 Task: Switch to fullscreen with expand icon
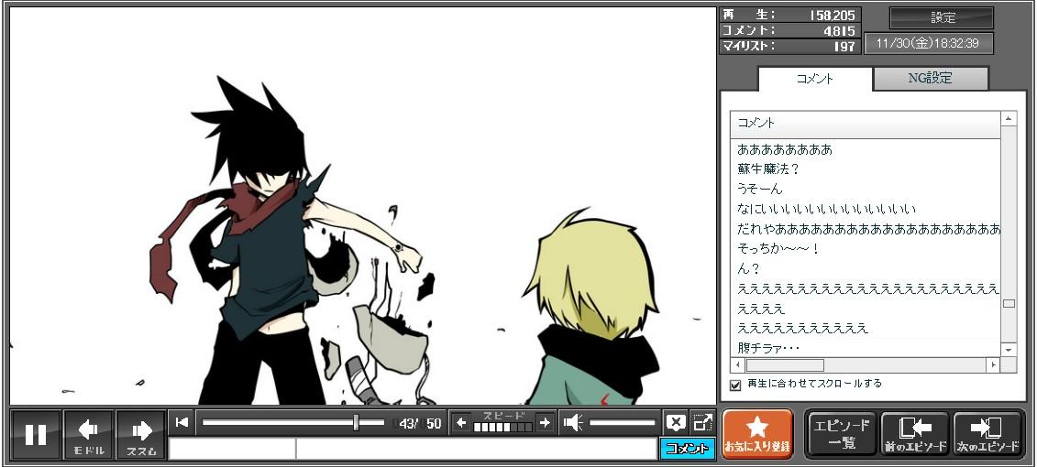coord(702,422)
